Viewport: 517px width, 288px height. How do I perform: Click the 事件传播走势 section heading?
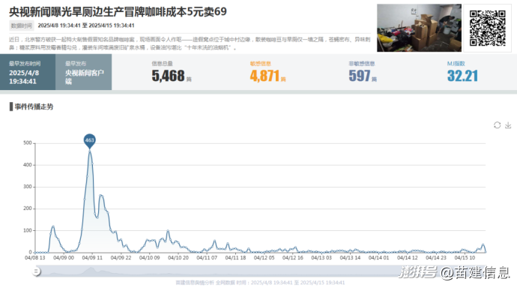[34, 106]
